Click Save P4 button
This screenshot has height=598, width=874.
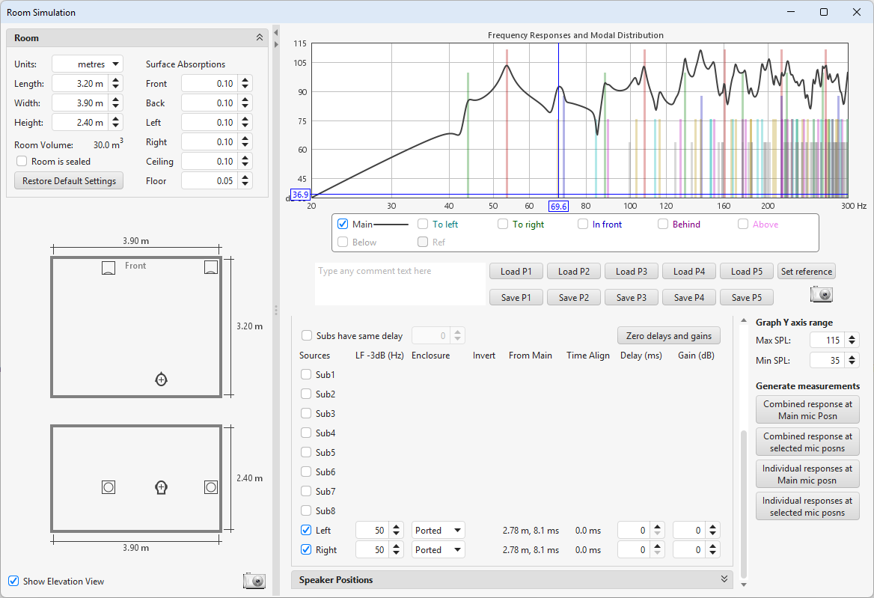pos(689,298)
